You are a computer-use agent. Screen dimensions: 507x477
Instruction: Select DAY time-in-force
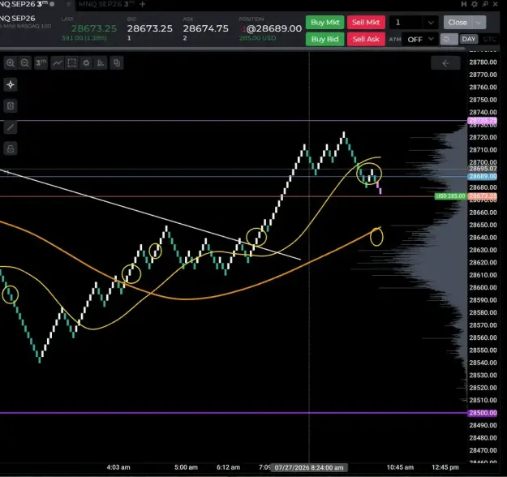tap(469, 40)
